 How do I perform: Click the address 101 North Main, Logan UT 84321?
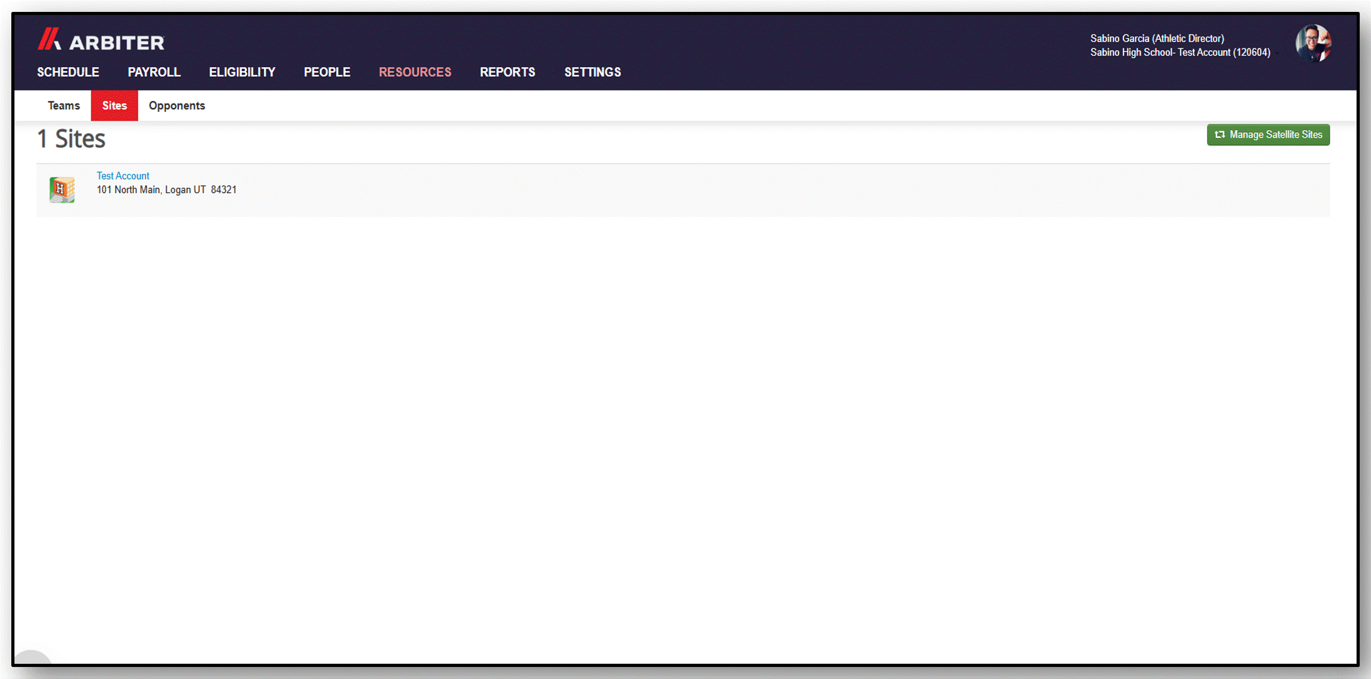pos(167,190)
